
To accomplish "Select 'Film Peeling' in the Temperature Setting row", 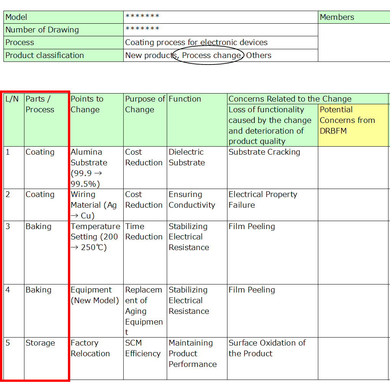I will (x=272, y=253).
